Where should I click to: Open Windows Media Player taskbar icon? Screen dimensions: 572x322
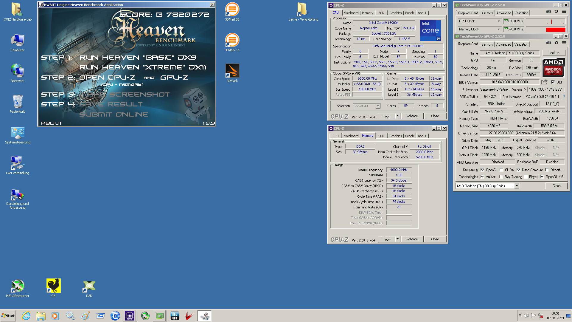click(55, 316)
